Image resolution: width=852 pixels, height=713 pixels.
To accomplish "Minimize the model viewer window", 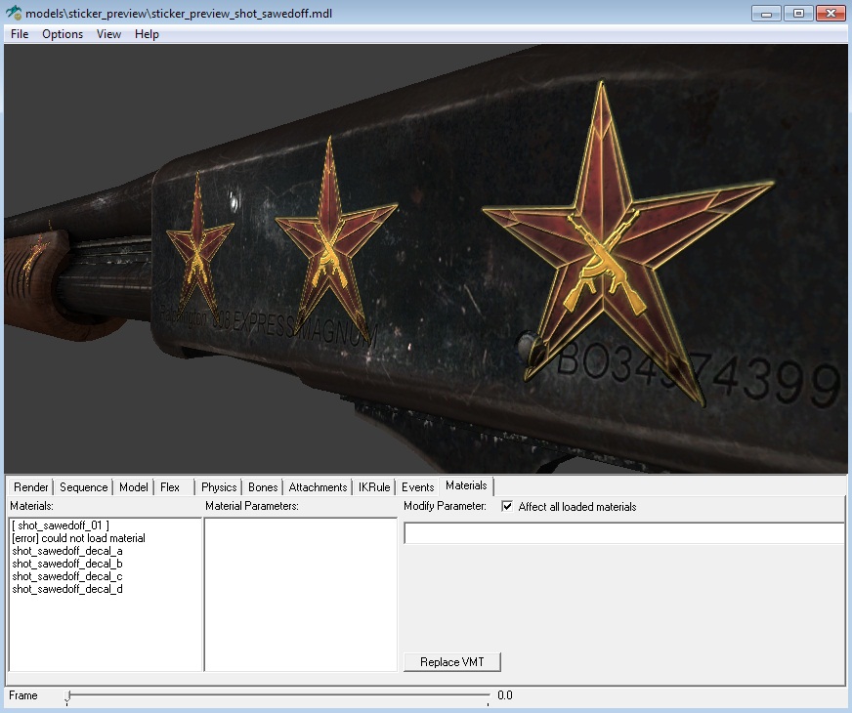I will coord(767,14).
